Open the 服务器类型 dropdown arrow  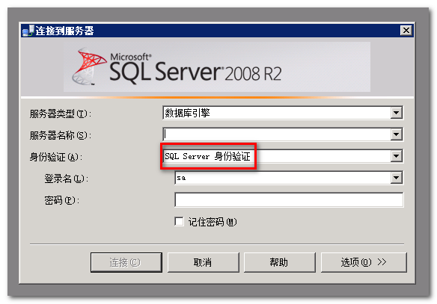point(397,113)
